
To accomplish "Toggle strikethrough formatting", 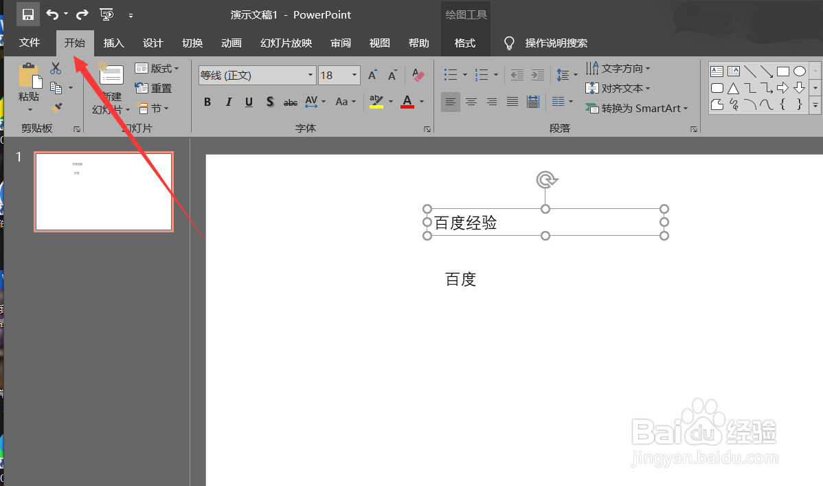I will point(291,102).
